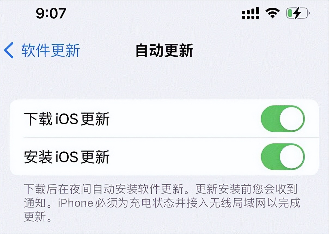Select the 下载 iOS 更新 label text
This screenshot has width=329, height=234.
67,119
